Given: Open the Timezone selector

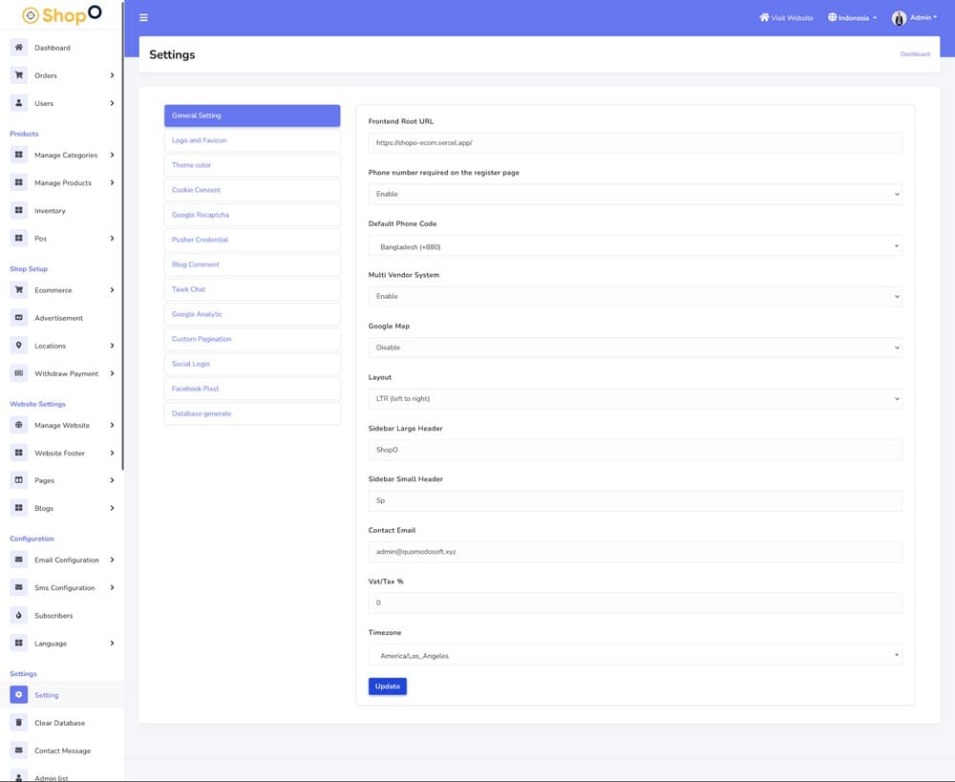Looking at the screenshot, I should [634, 656].
